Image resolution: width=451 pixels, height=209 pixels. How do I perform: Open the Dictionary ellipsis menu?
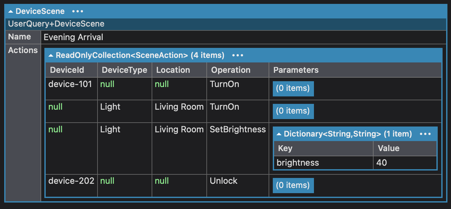[425, 134]
